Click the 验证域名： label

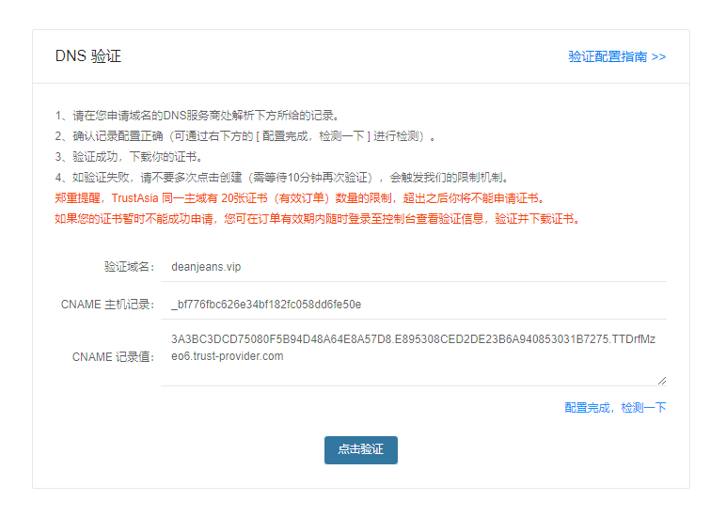129,267
